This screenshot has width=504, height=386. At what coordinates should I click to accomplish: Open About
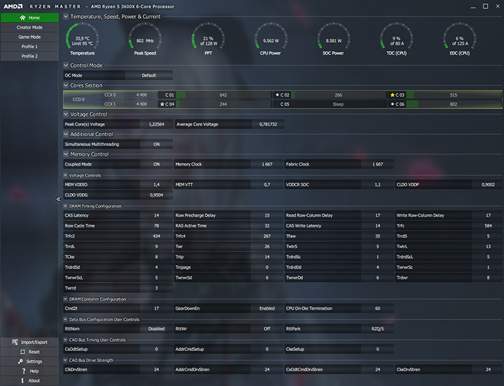point(29,380)
